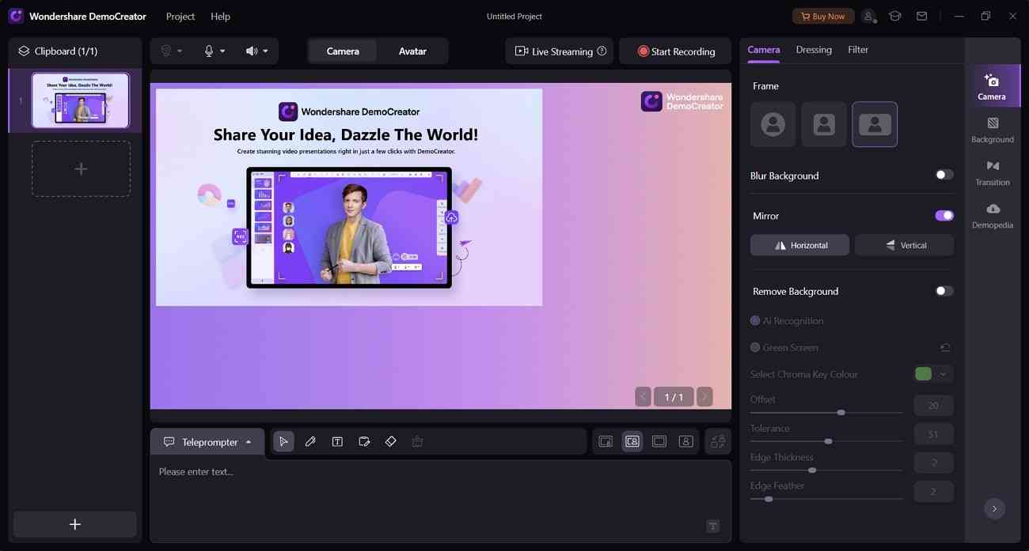Open the Demopedia side panel
This screenshot has height=551, width=1029.
coord(993,215)
